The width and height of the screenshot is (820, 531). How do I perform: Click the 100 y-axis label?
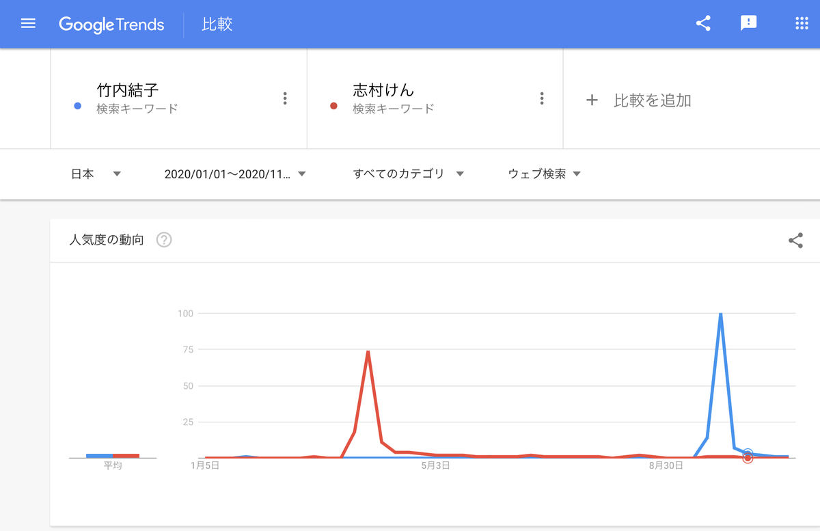[x=186, y=314]
